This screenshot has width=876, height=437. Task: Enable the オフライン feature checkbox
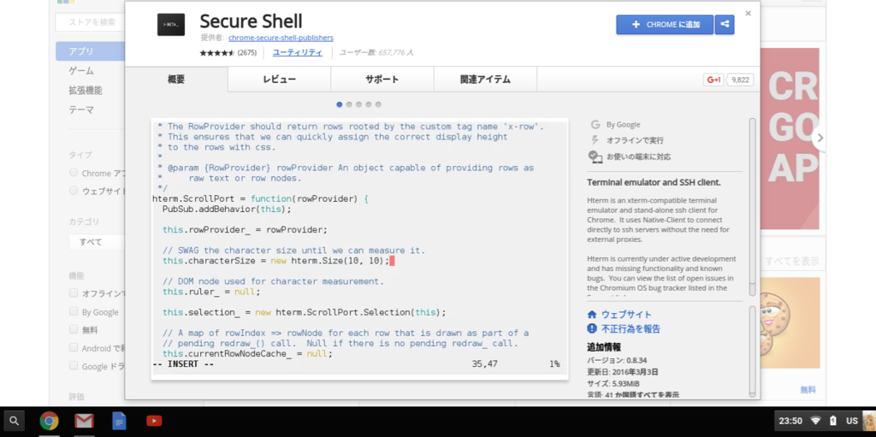tap(74, 292)
